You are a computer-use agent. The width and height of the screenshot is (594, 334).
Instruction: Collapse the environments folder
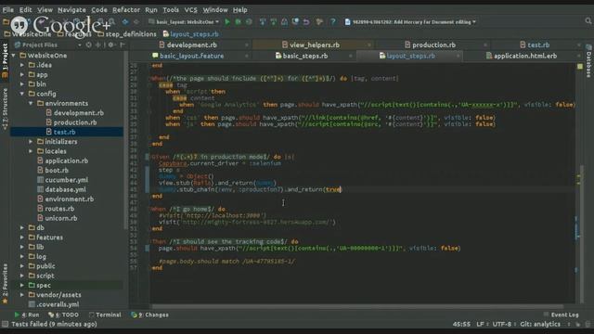click(31, 103)
